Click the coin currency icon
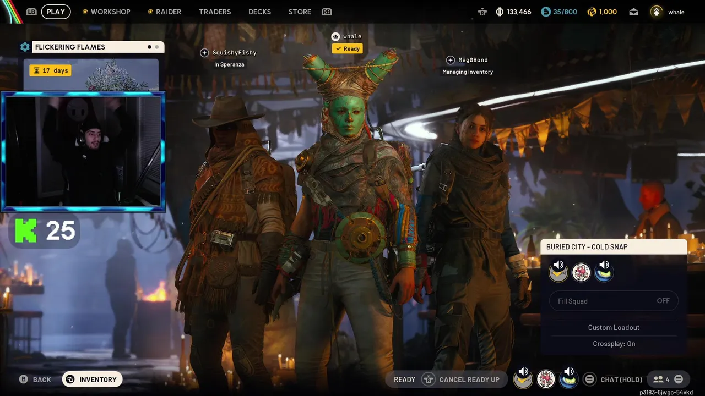The height and width of the screenshot is (396, 705). click(x=500, y=12)
